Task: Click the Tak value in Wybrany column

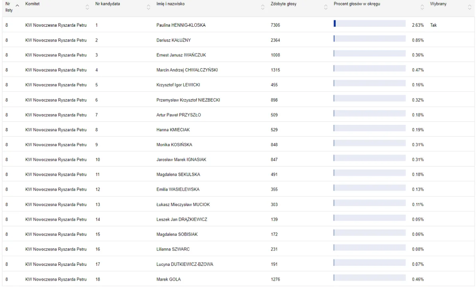Action: point(433,25)
